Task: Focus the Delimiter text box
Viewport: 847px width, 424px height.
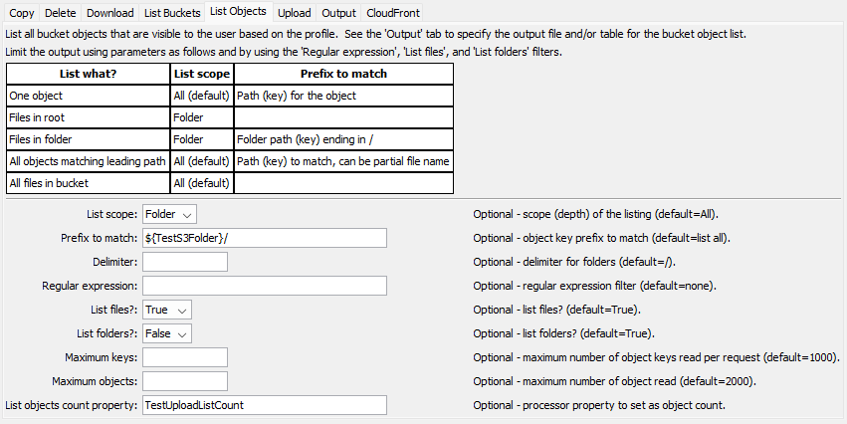Action: click(x=185, y=262)
